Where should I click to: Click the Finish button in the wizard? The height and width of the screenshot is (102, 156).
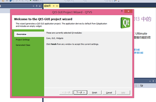(x=95, y=92)
